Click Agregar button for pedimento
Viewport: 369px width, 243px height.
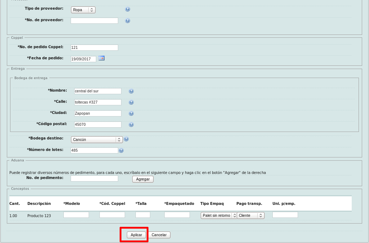[143, 179]
